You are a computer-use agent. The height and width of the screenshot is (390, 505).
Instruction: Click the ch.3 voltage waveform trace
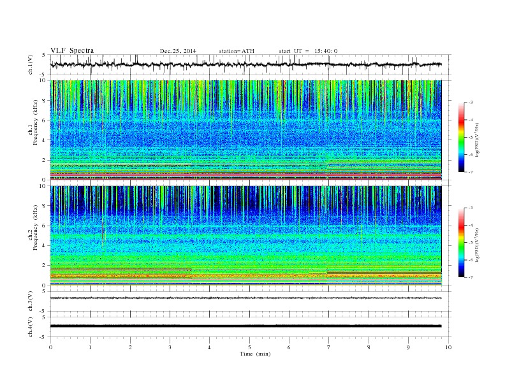[x=245, y=298]
